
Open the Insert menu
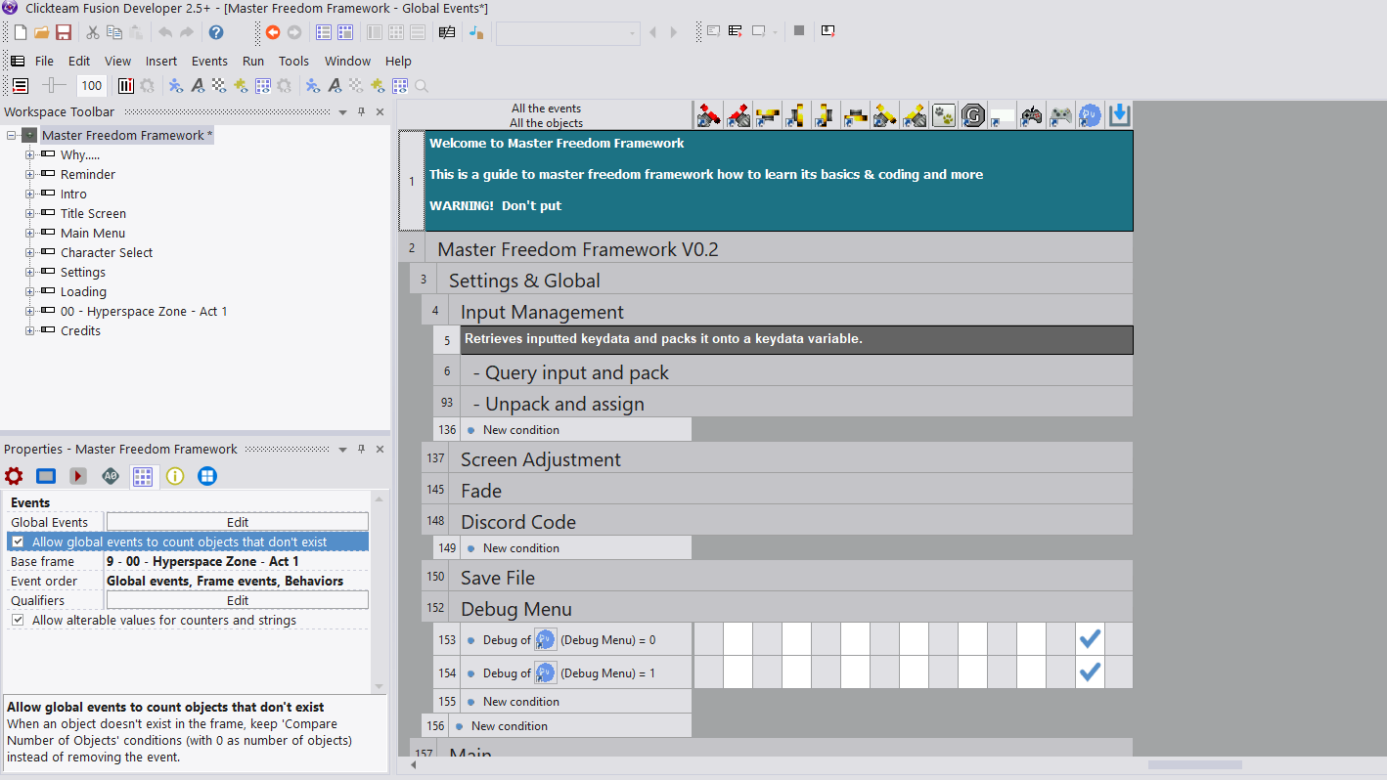click(x=161, y=61)
